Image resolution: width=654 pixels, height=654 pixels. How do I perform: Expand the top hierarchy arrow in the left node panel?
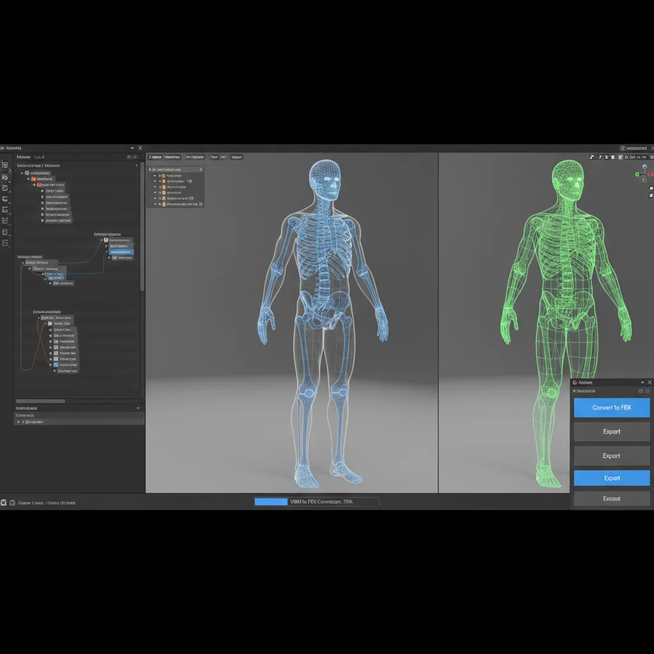click(22, 172)
